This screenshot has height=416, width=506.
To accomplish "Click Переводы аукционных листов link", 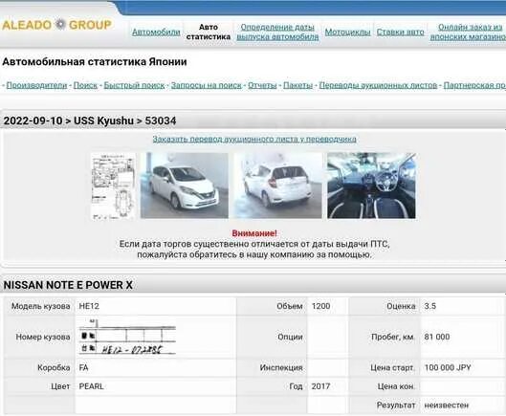I will tap(378, 85).
